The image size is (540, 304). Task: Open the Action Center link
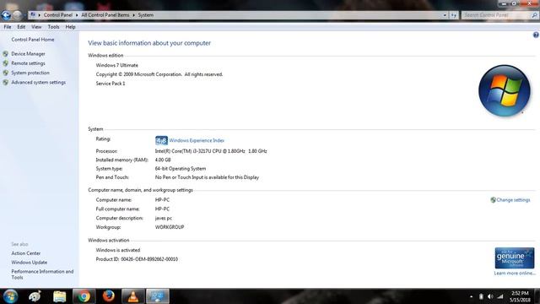pyautogui.click(x=26, y=253)
